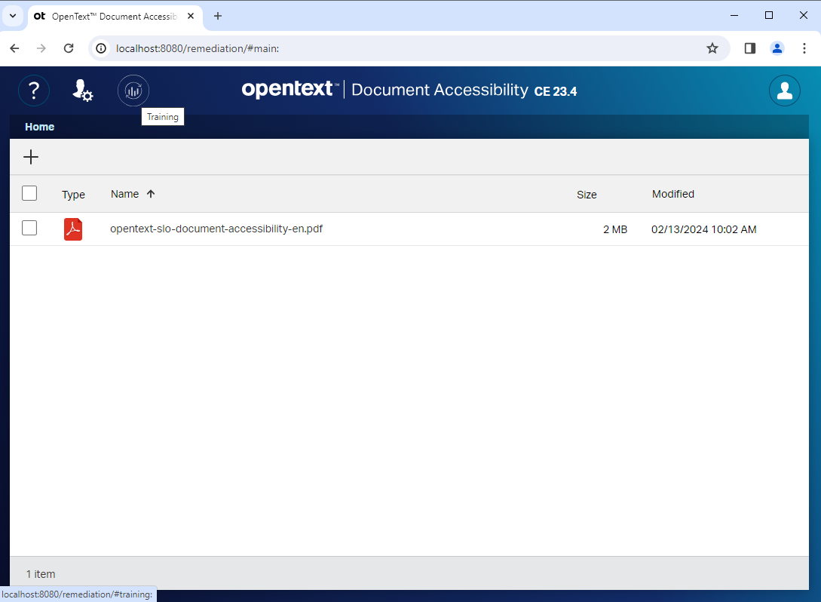821x602 pixels.
Task: Sort documents by Modified column
Action: click(672, 194)
